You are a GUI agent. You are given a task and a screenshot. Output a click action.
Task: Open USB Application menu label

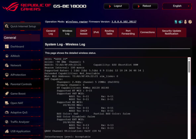(21, 131)
